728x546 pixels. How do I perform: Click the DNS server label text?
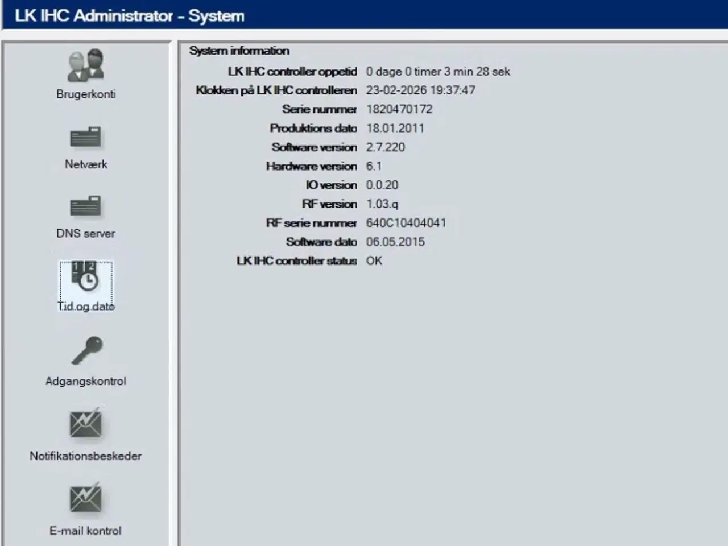pos(86,234)
